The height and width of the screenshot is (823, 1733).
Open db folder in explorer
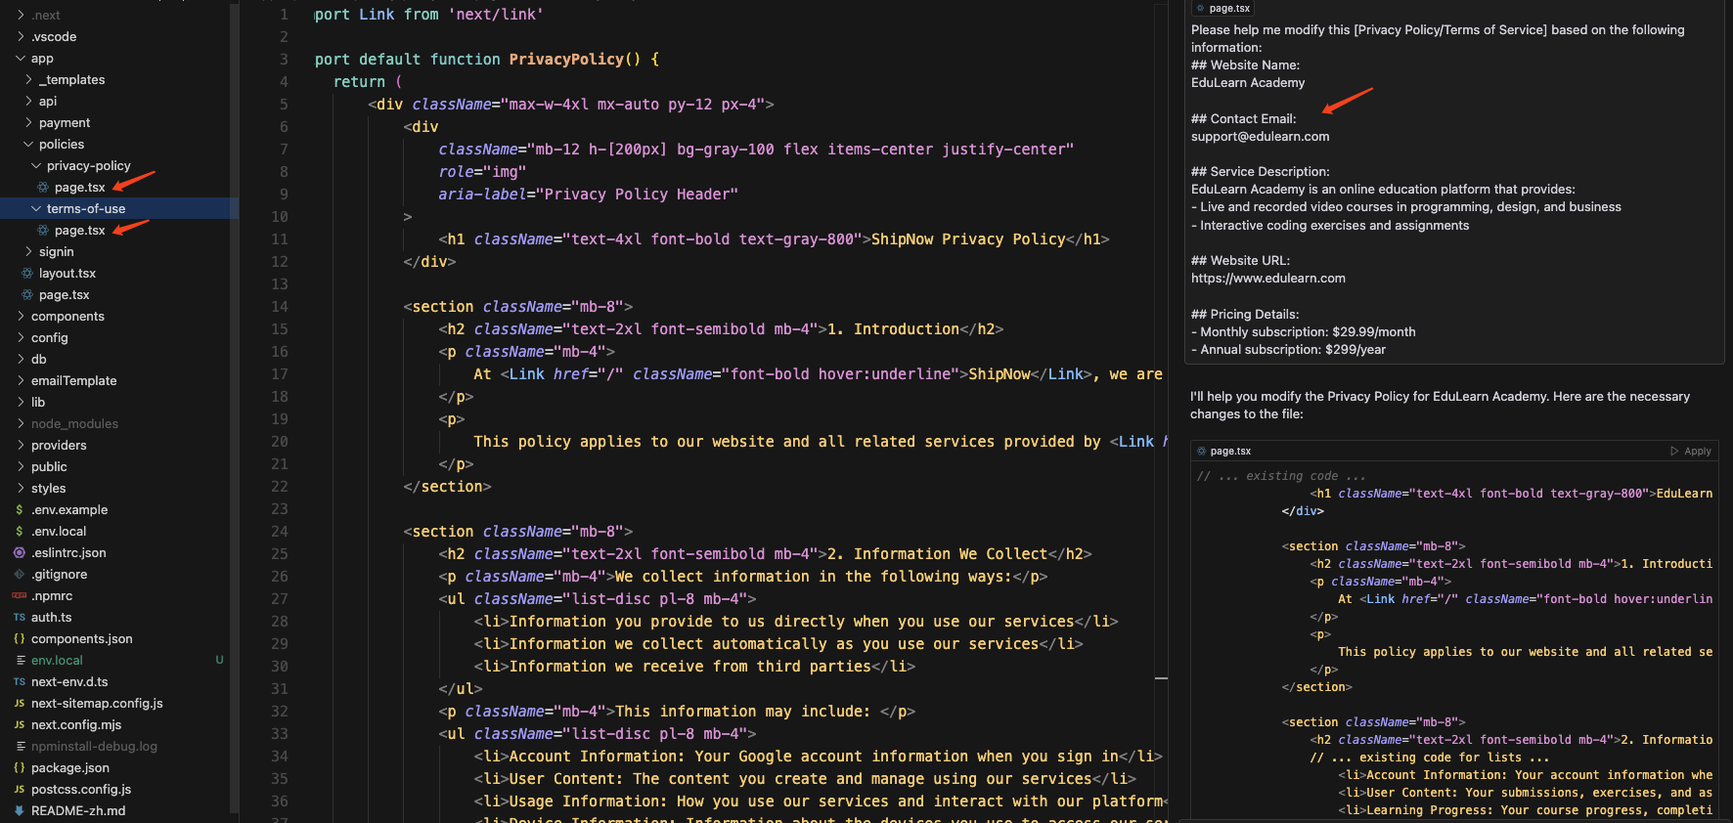click(x=39, y=359)
